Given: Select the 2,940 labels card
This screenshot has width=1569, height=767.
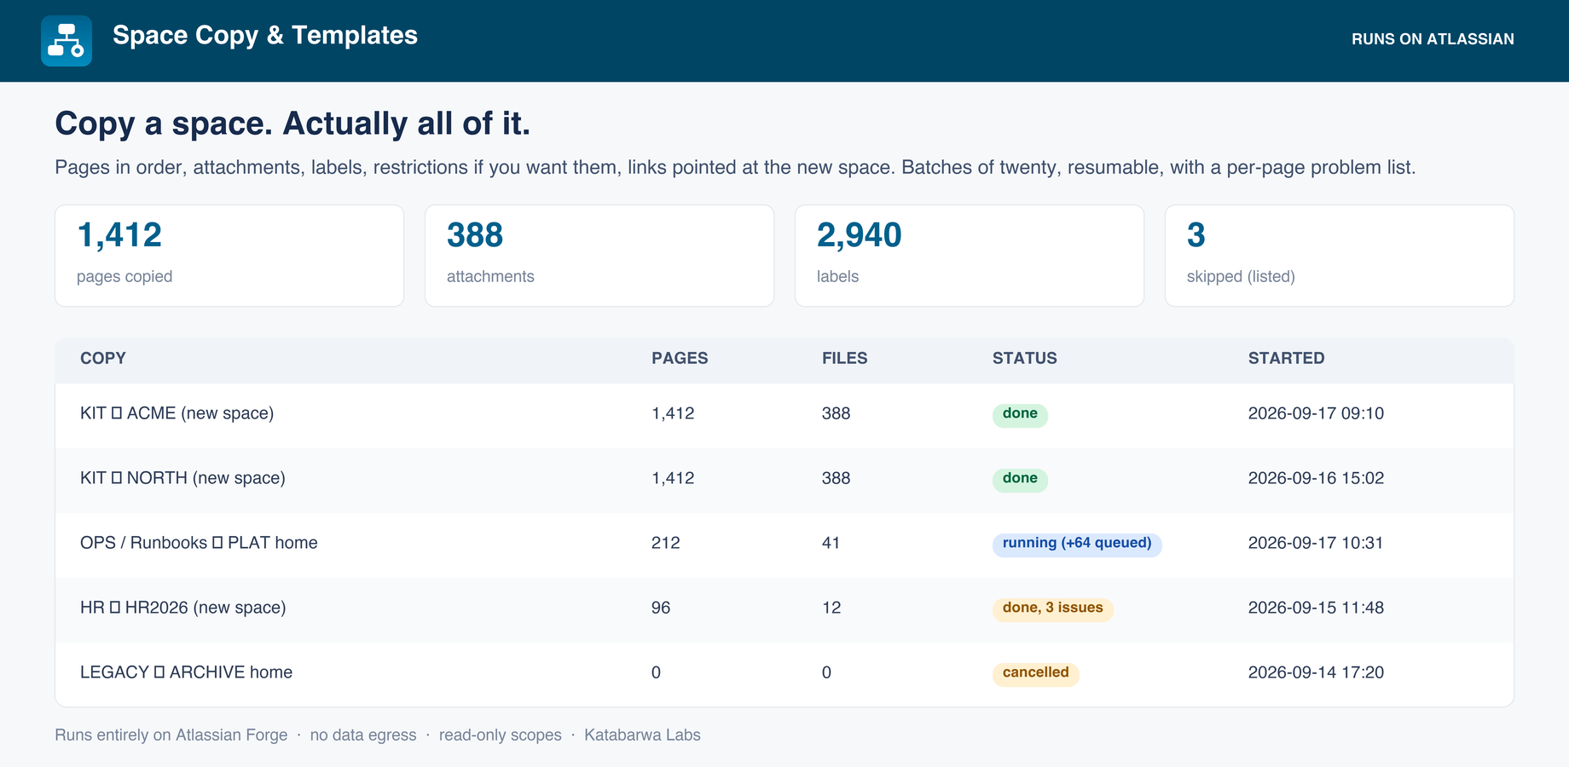Looking at the screenshot, I should (x=970, y=256).
